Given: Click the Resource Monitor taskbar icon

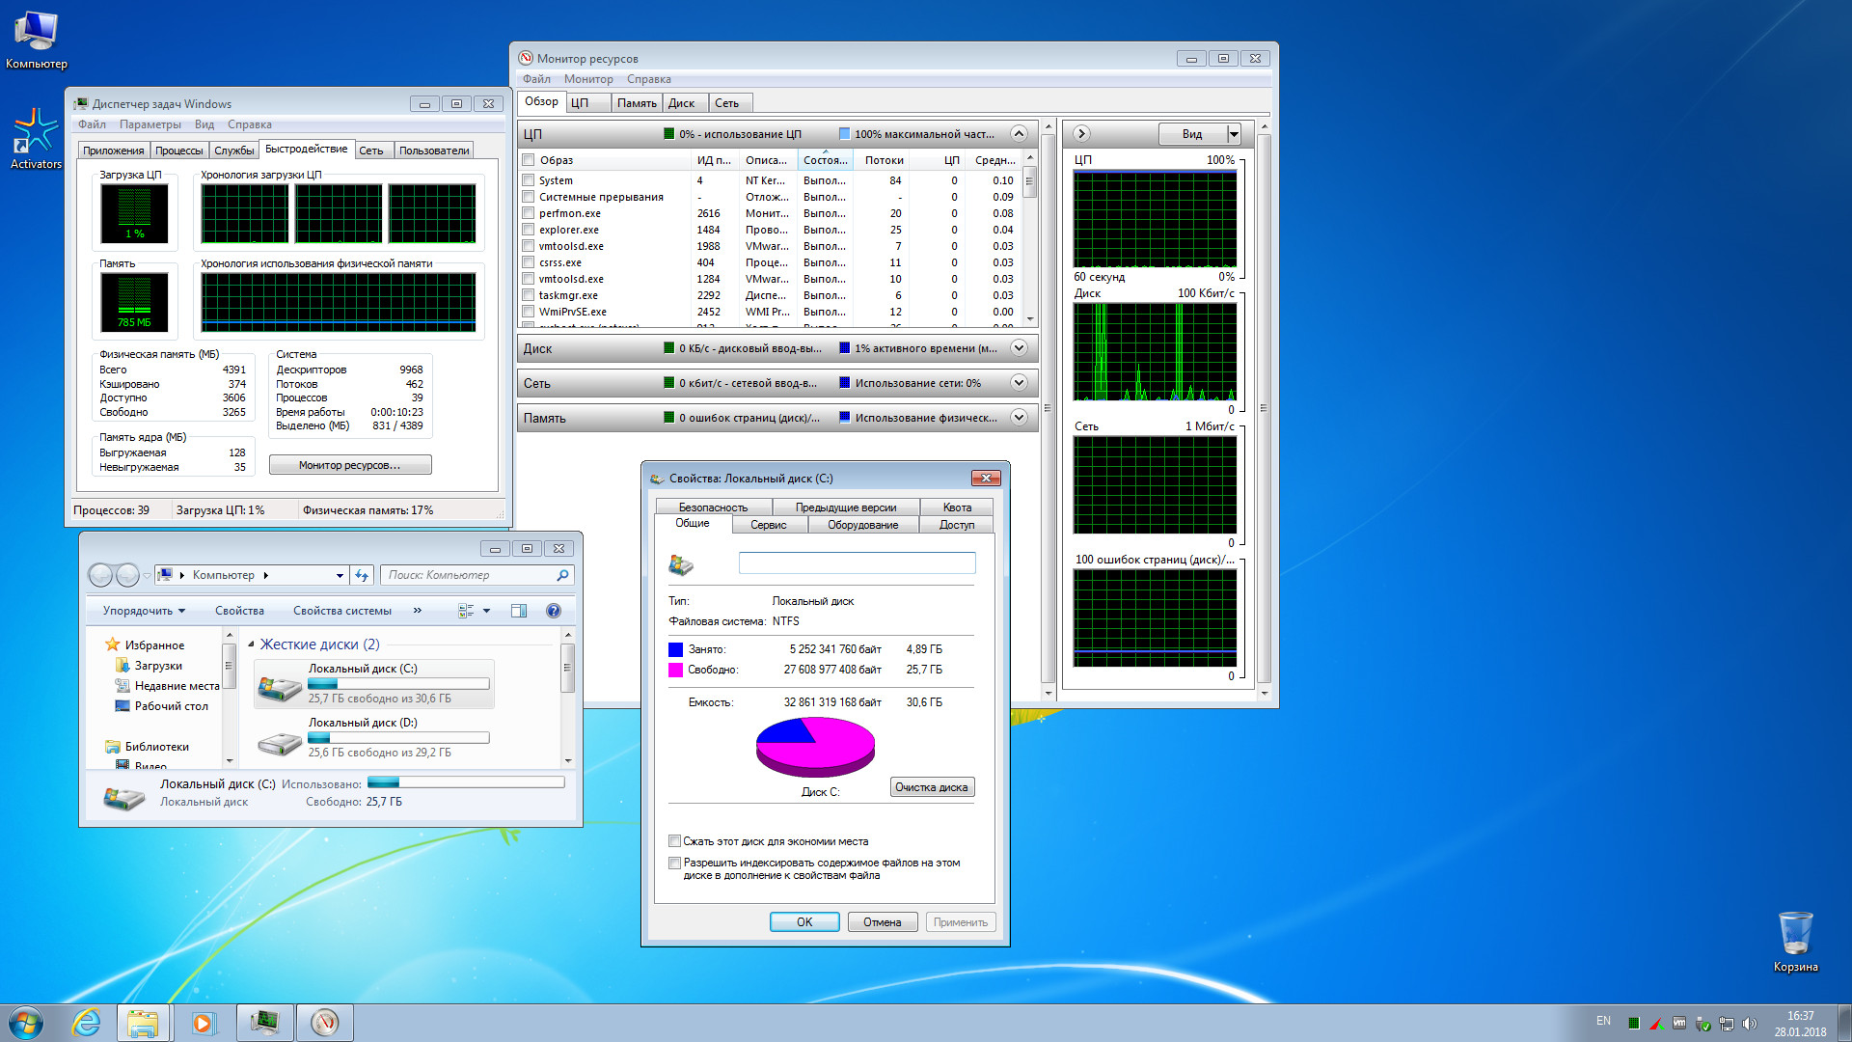Looking at the screenshot, I should [x=325, y=1023].
